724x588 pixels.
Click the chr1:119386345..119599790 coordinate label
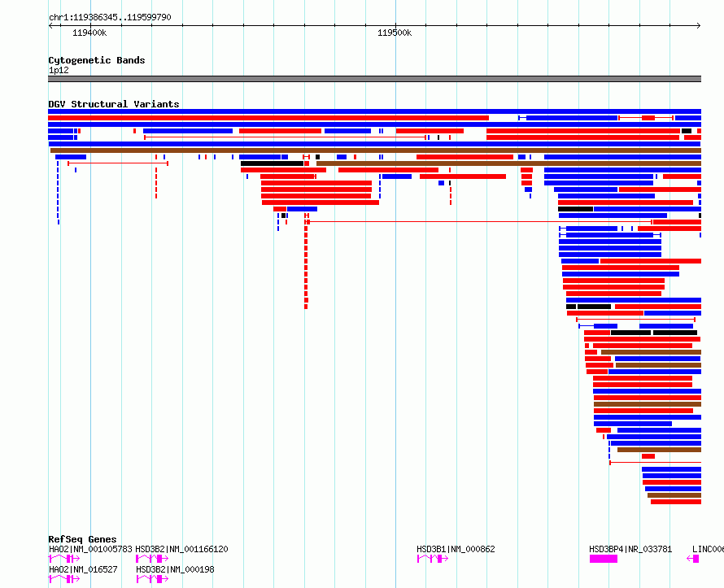(110, 17)
